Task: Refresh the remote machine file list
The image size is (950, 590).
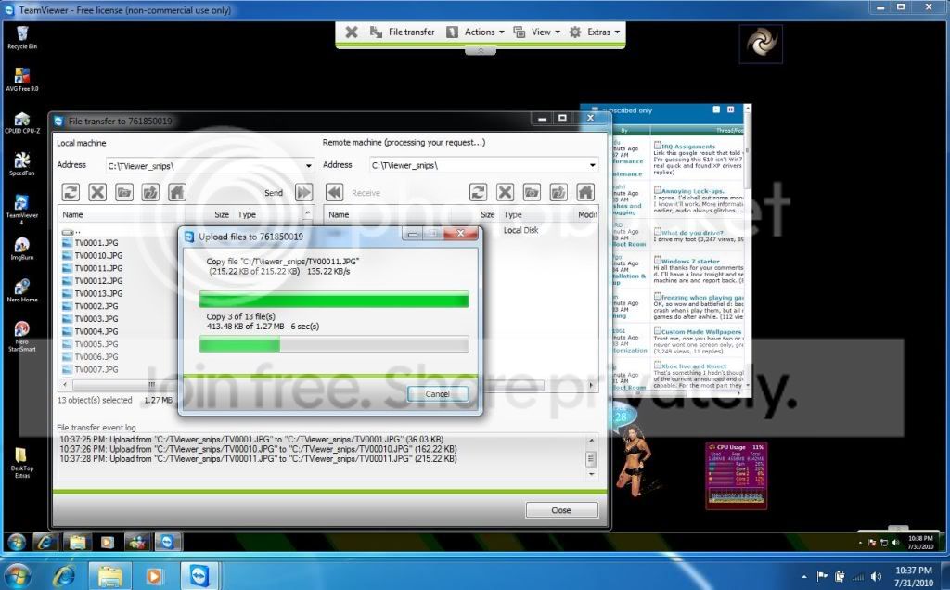Action: pos(479,193)
